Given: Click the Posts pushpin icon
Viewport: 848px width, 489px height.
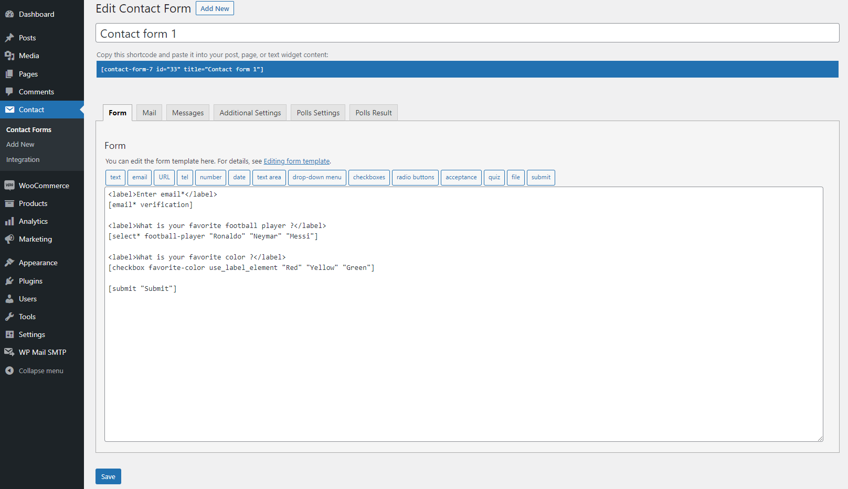Looking at the screenshot, I should (9, 38).
